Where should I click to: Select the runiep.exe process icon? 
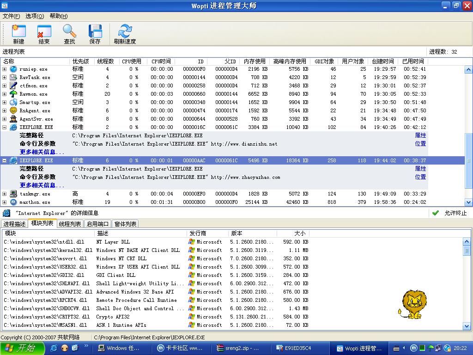[13, 69]
